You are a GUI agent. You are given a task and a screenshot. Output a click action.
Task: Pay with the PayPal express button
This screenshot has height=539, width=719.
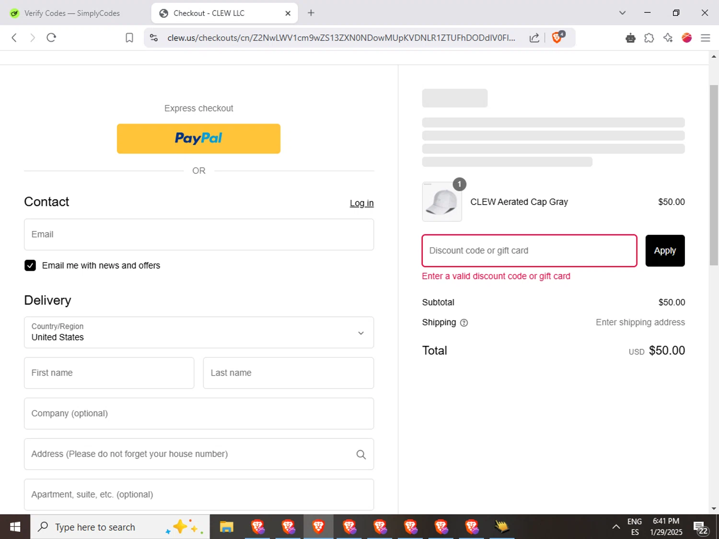[x=198, y=138]
